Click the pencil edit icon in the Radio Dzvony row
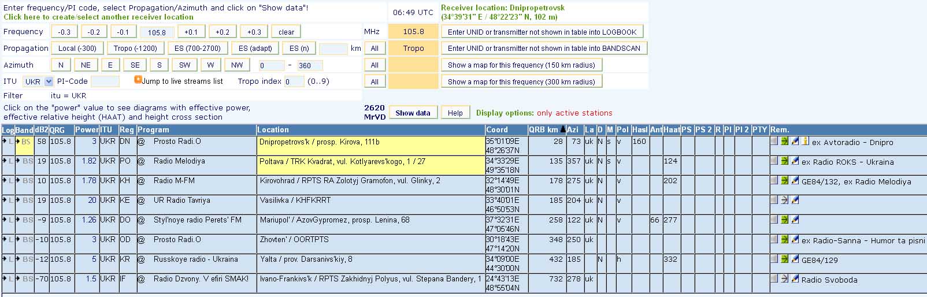The image size is (927, 297). click(x=795, y=279)
